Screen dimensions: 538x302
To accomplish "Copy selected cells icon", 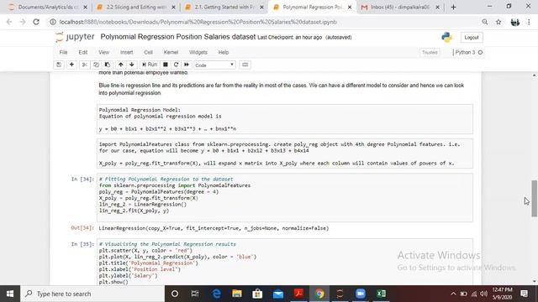I will tap(96, 65).
